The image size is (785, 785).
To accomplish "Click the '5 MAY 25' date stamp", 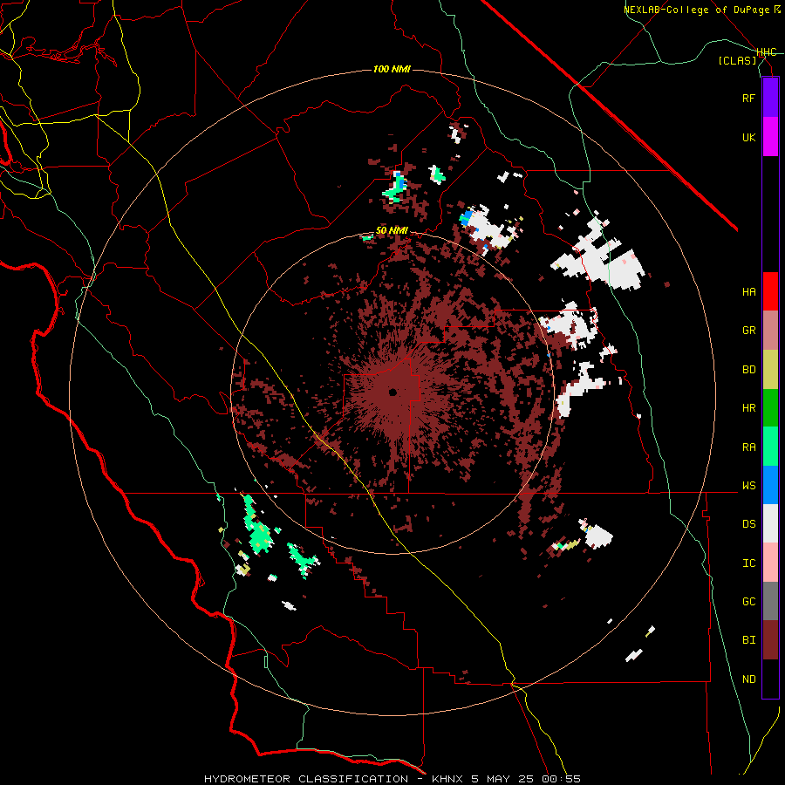I will pos(502,779).
